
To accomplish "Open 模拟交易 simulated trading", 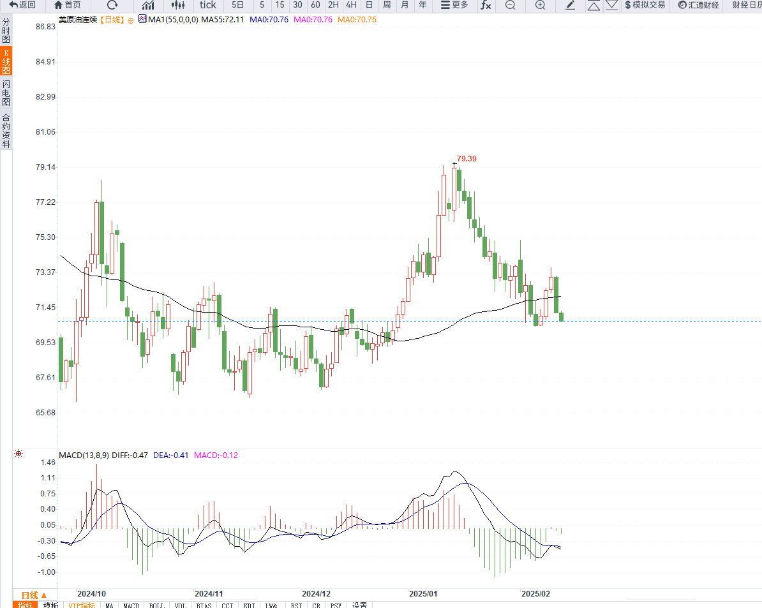I will tap(645, 5).
